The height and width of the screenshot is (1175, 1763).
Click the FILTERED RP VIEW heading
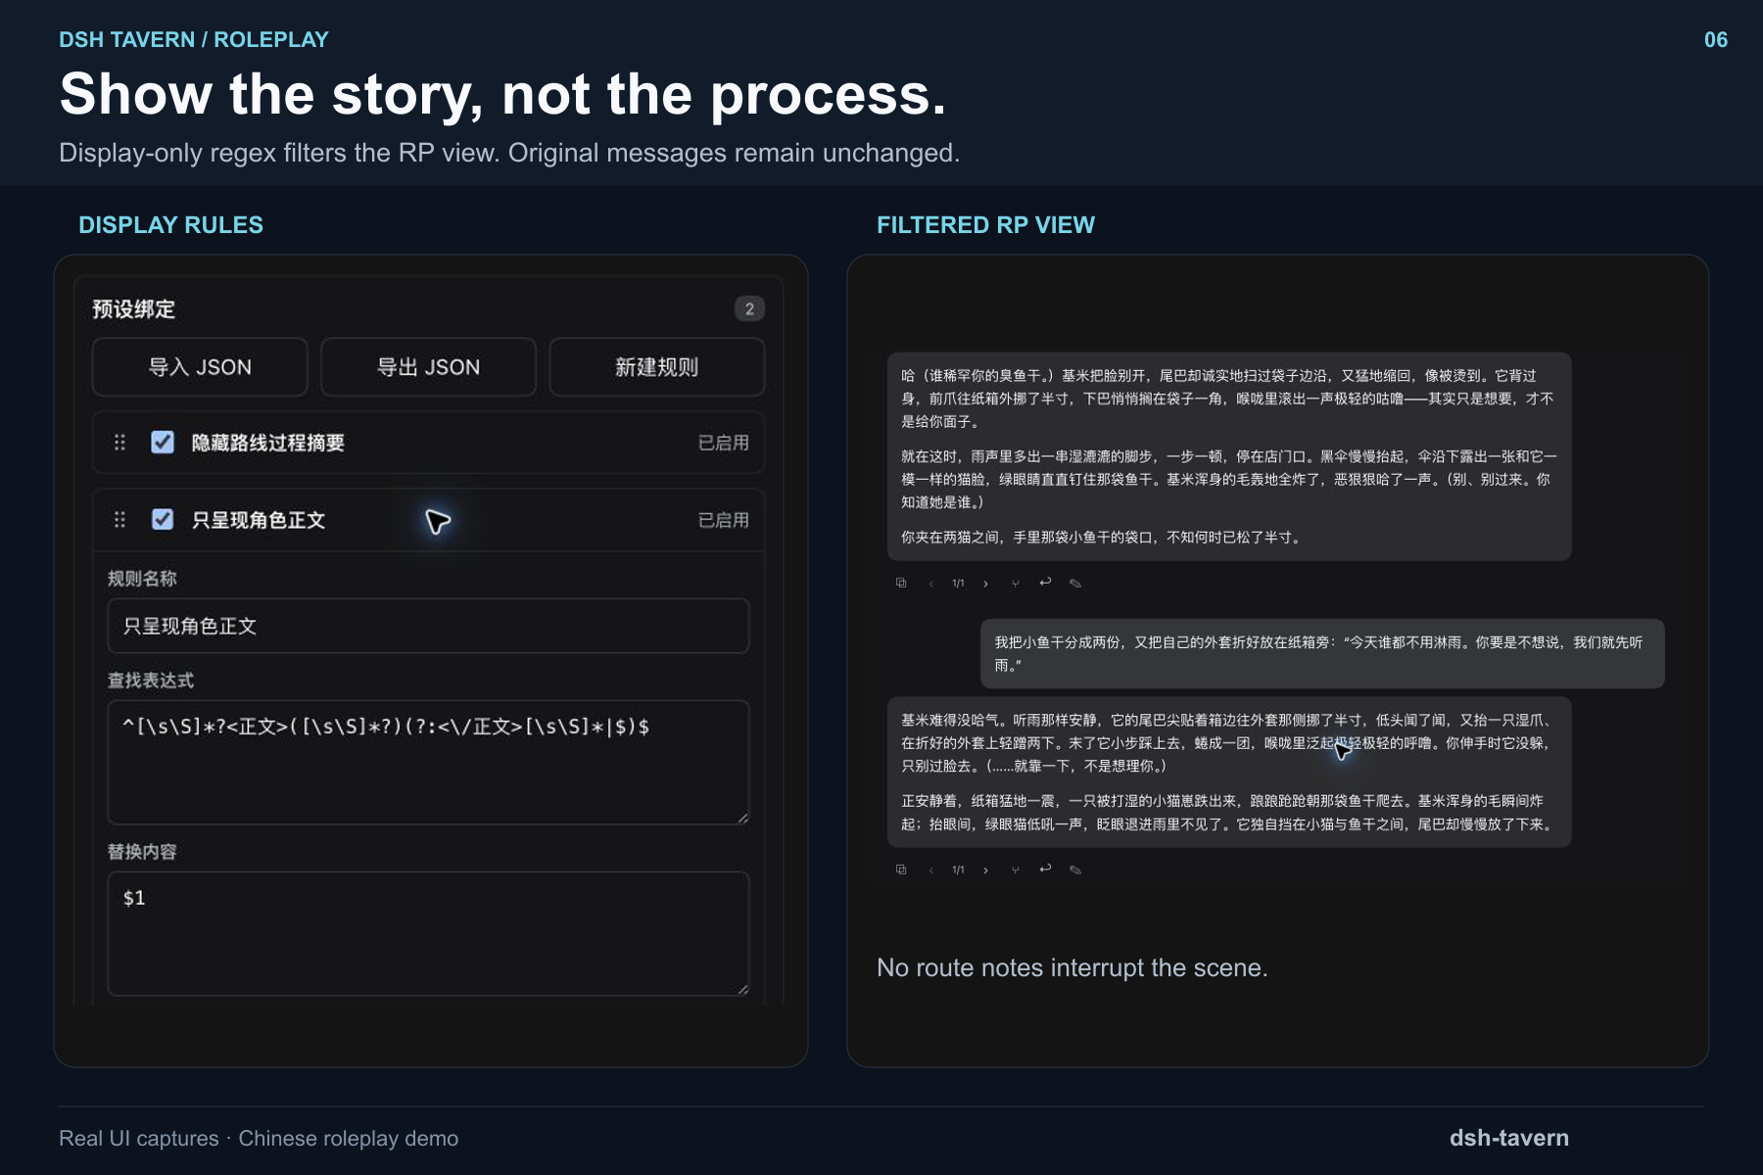click(x=985, y=225)
